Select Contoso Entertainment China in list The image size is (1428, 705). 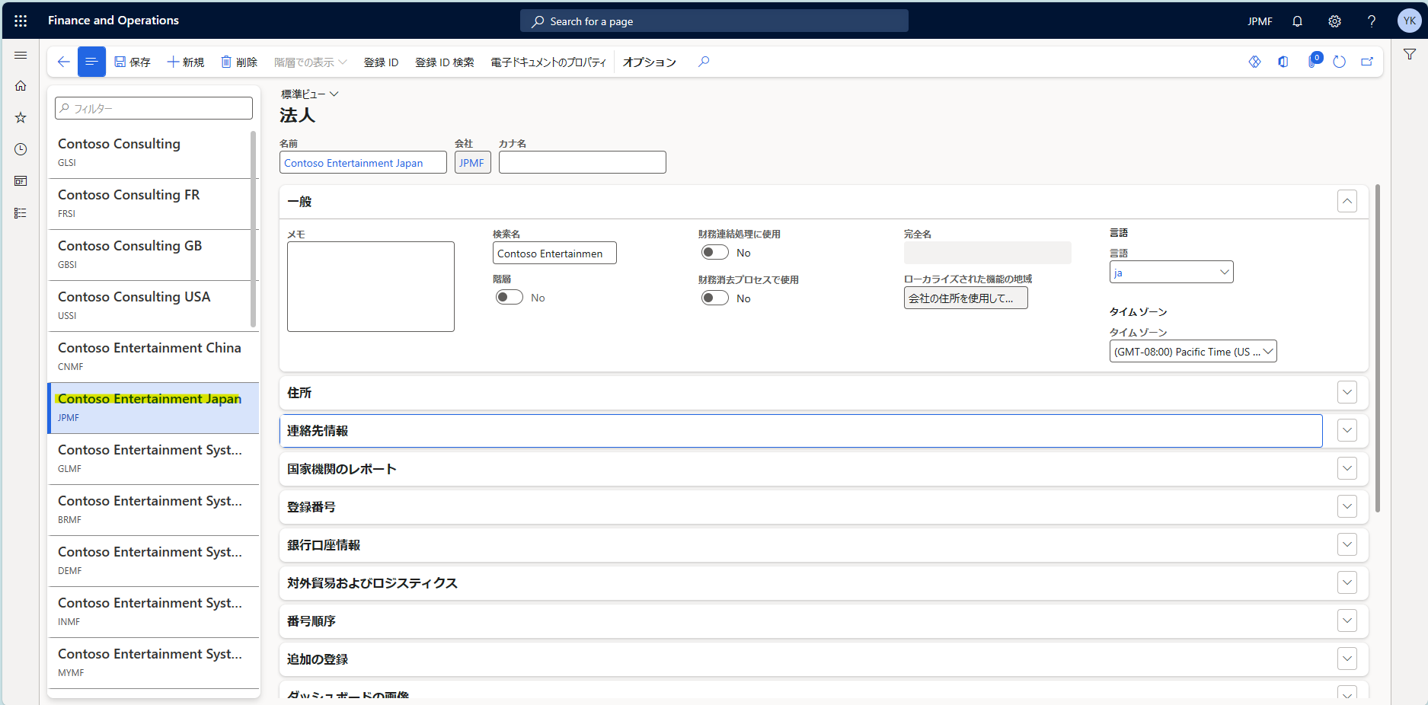coord(153,356)
